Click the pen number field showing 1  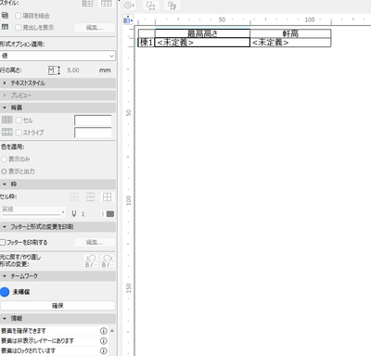88,214
